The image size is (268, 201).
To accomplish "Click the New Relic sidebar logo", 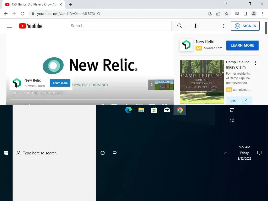I will coord(186,45).
